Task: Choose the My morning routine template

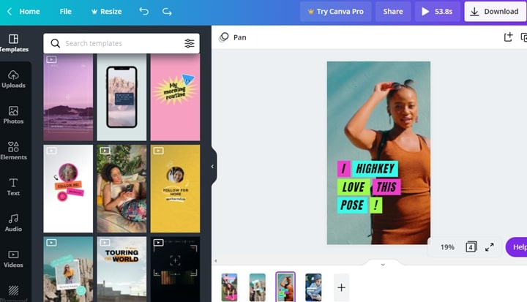Action: tap(175, 97)
